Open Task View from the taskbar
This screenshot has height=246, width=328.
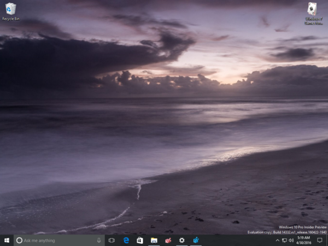coord(112,241)
